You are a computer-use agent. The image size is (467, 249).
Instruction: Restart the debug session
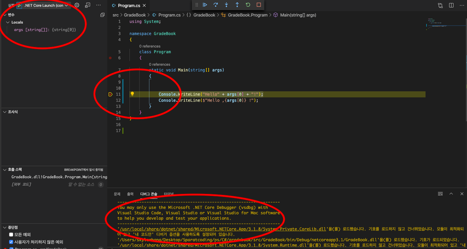tap(248, 5)
